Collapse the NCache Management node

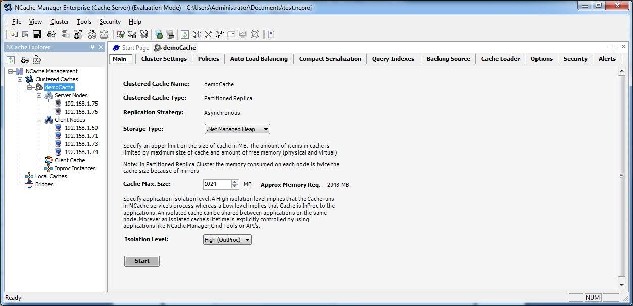(x=11, y=71)
